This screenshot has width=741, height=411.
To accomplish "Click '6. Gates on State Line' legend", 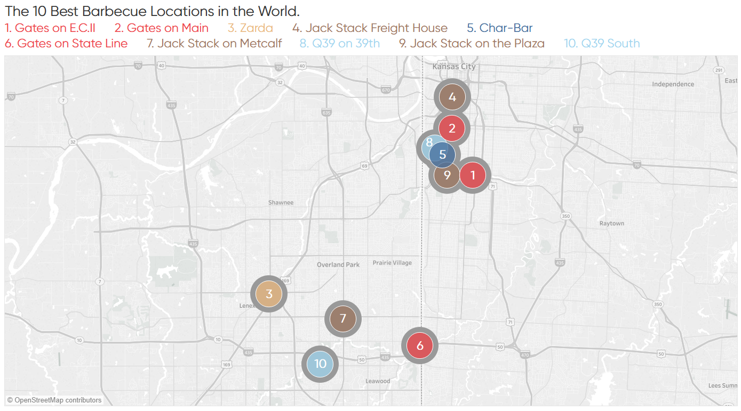I will pyautogui.click(x=66, y=44).
